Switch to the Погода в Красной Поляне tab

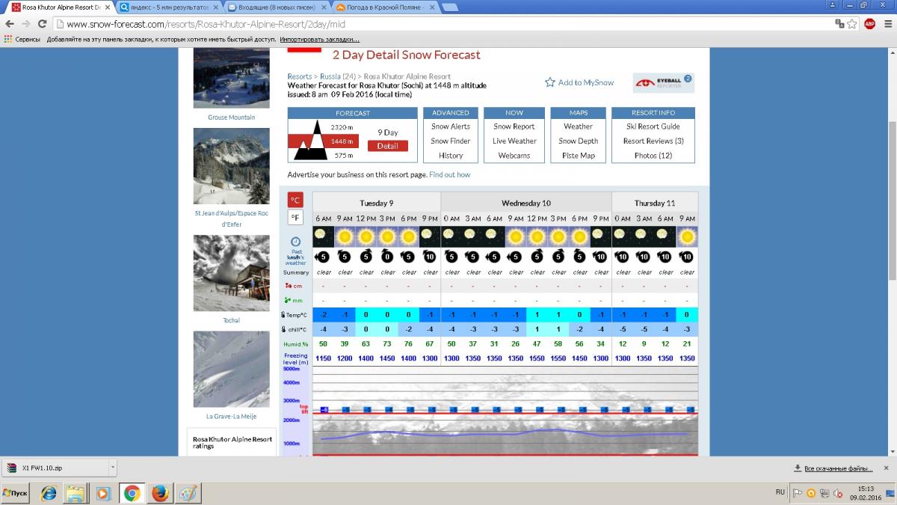pos(385,7)
